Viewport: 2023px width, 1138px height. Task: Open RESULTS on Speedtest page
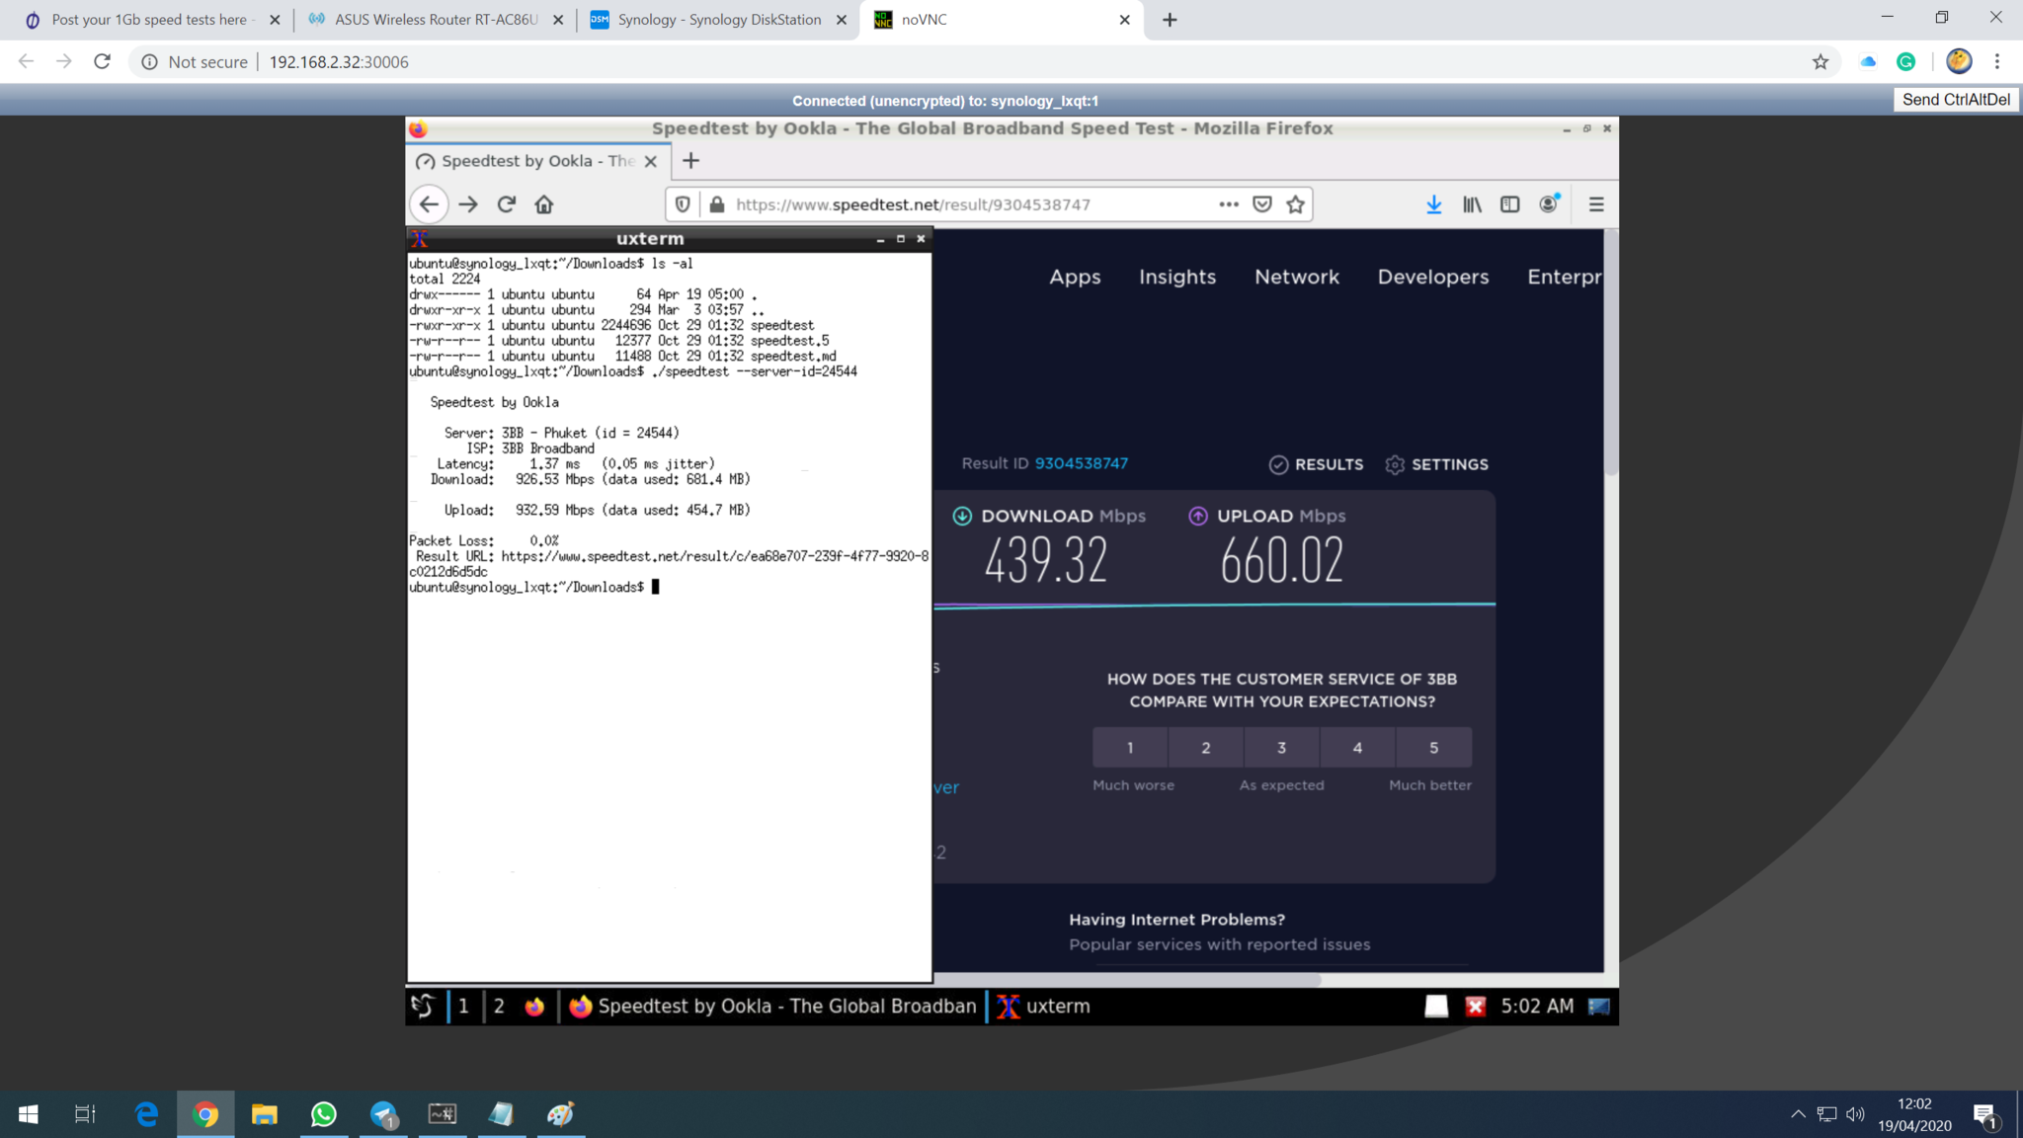(x=1316, y=464)
